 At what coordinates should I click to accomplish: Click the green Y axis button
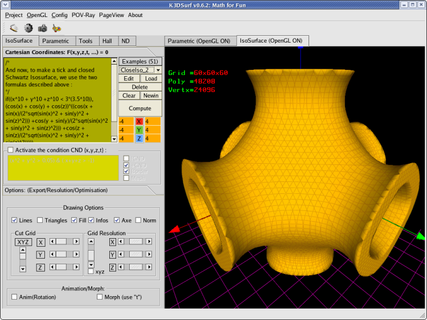pos(139,130)
